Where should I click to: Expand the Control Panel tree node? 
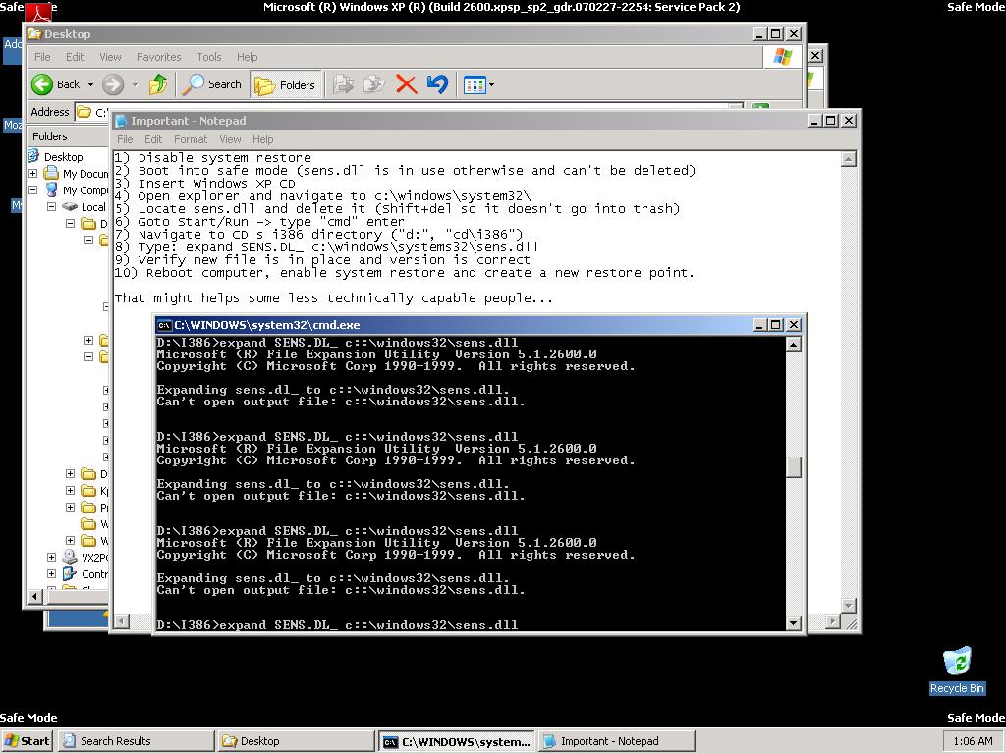[51, 573]
